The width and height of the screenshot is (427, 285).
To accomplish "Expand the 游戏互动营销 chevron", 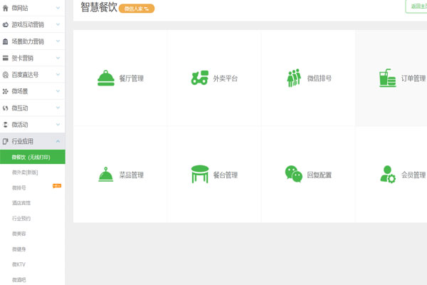I will point(58,24).
